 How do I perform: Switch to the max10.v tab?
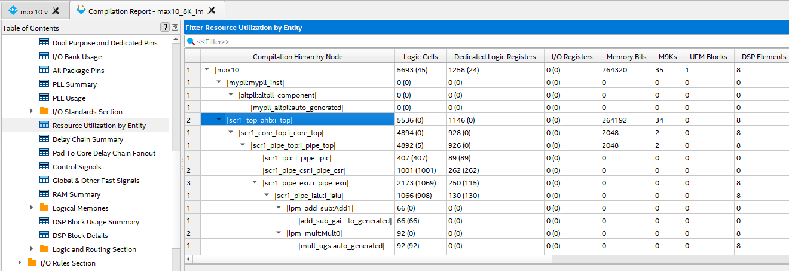[34, 11]
